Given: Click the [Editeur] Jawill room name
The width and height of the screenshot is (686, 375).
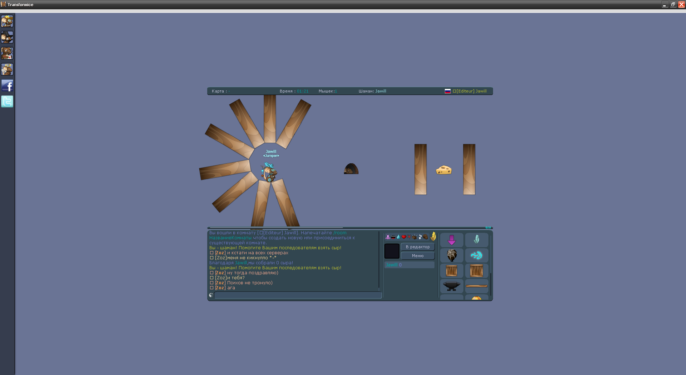Looking at the screenshot, I should 470,91.
